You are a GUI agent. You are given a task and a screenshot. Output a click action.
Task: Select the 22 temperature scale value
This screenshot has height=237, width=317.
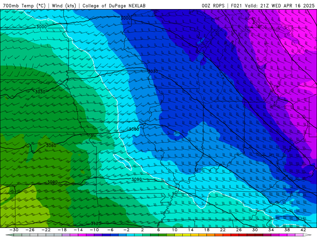pyautogui.click(x=223, y=230)
